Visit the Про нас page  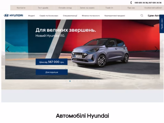click(x=131, y=8)
